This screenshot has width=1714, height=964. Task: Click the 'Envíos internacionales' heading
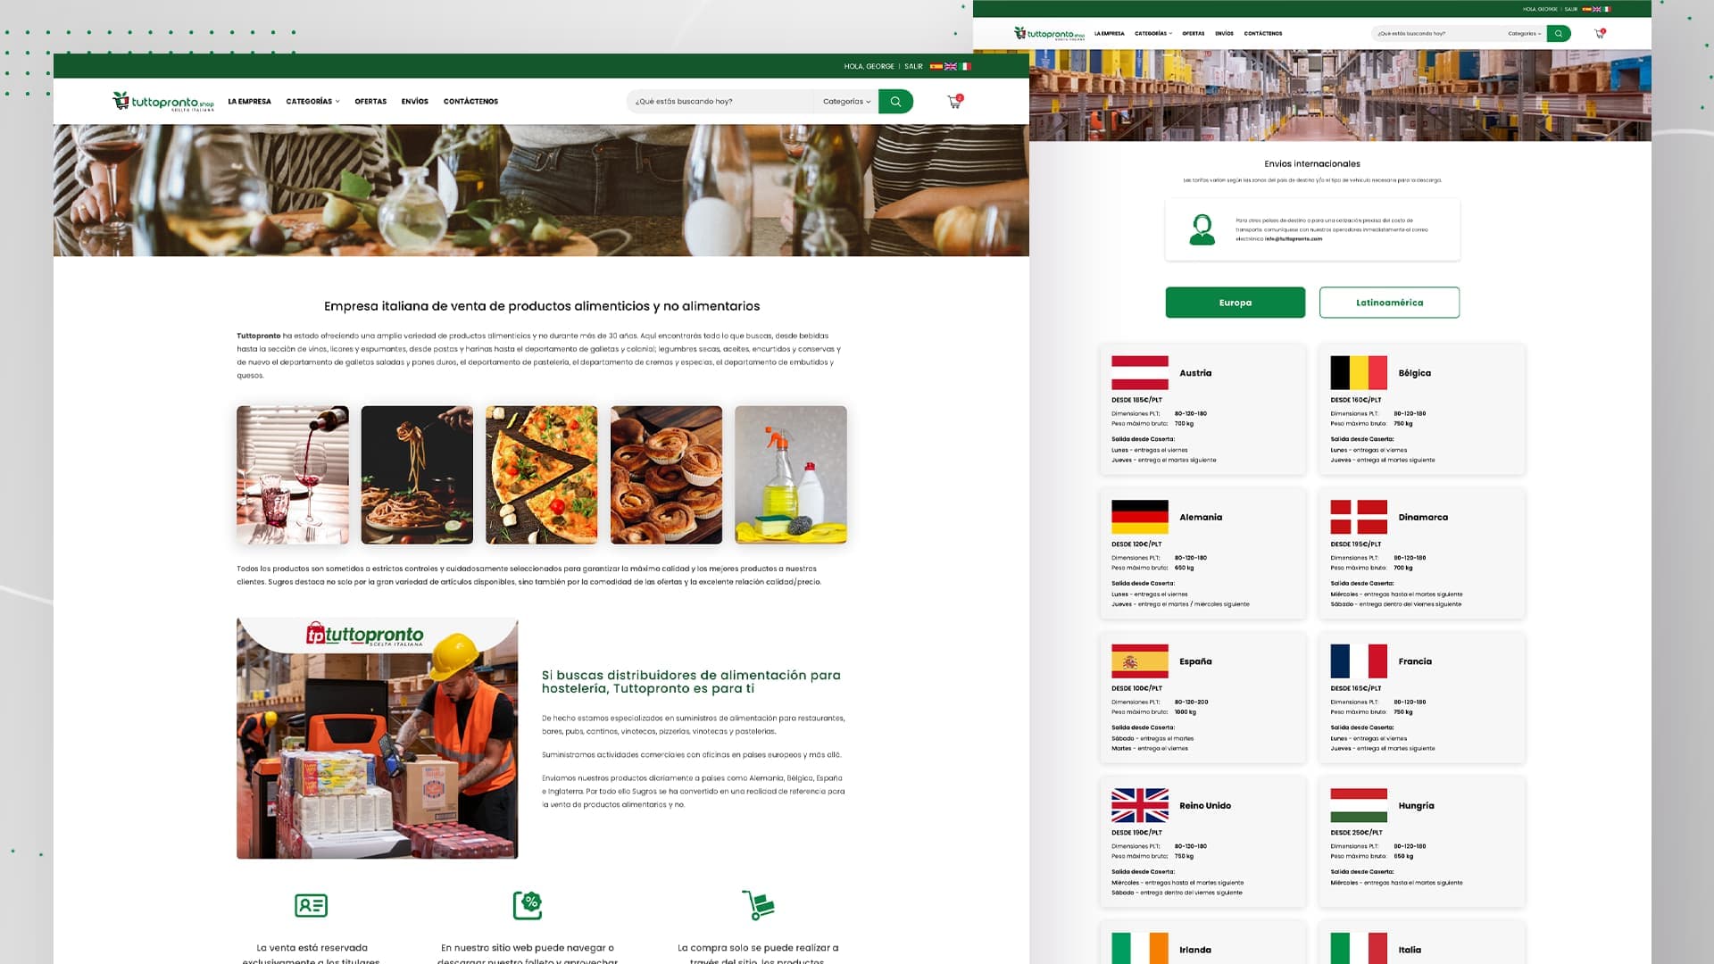[x=1312, y=164]
